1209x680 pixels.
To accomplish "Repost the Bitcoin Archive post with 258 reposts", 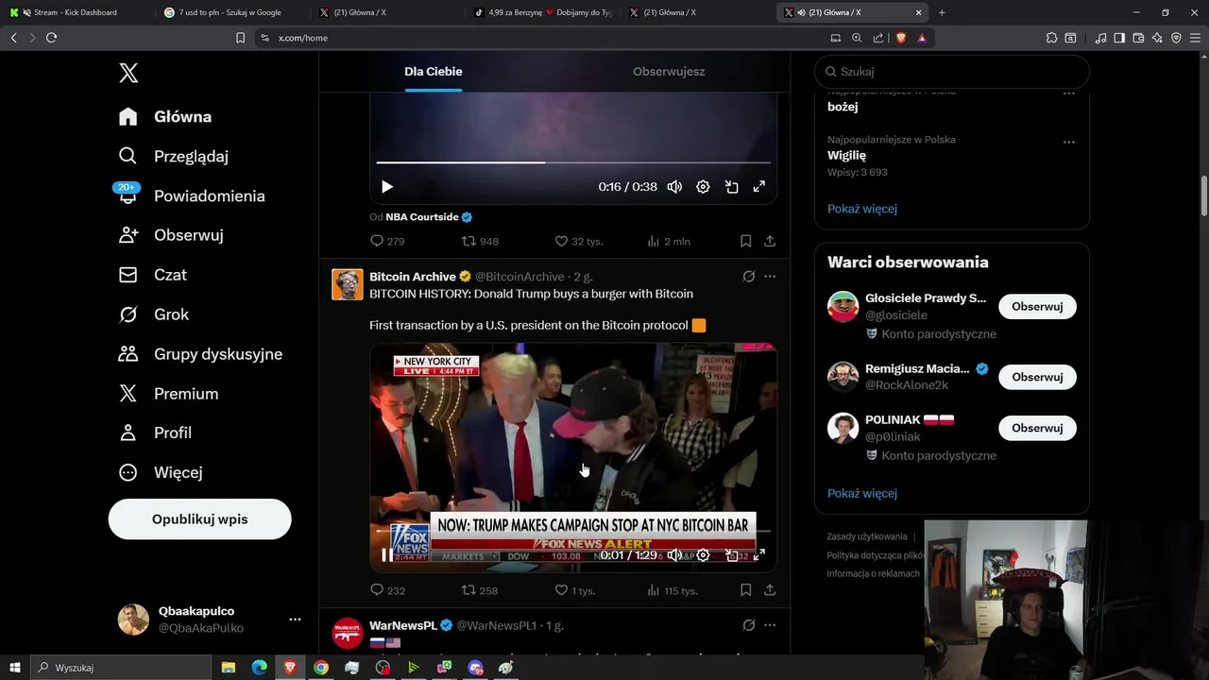I will pos(480,591).
